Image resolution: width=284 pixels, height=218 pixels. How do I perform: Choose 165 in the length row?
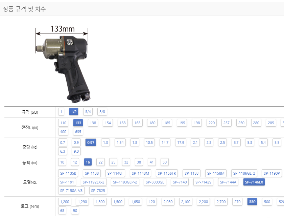click(x=138, y=123)
